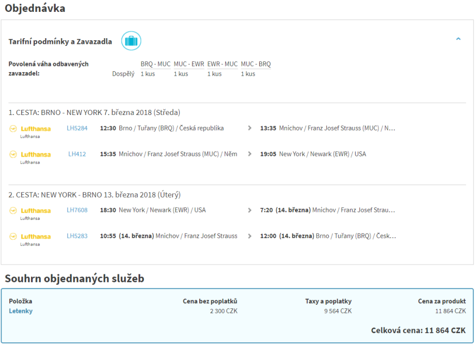Collapse the Tarifní podmínky a Zavazadla section
The height and width of the screenshot is (345, 475).
tap(458, 39)
